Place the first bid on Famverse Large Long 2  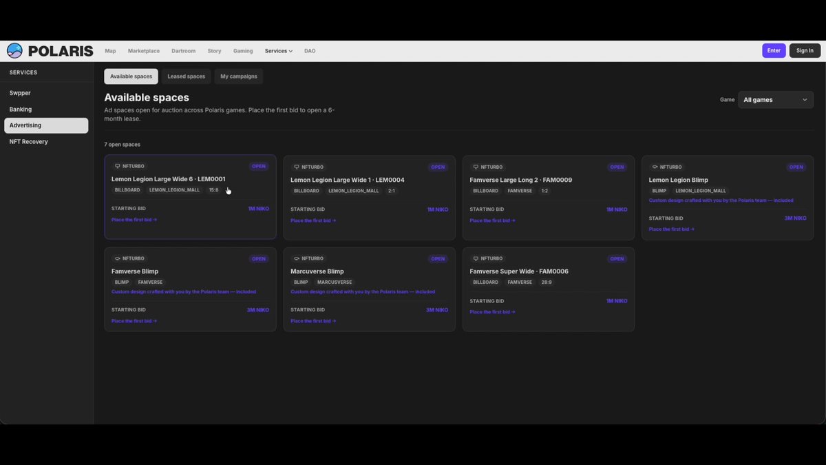pos(492,220)
